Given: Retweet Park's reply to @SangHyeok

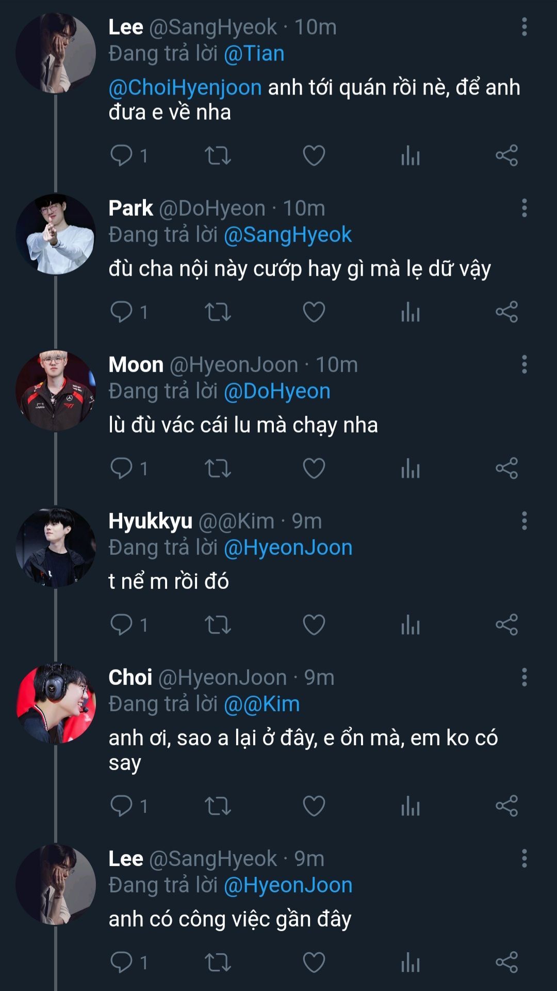Looking at the screenshot, I should pyautogui.click(x=218, y=312).
